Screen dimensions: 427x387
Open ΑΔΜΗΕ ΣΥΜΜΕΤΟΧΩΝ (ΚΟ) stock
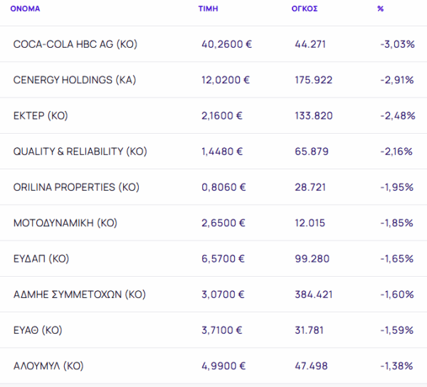click(x=80, y=295)
